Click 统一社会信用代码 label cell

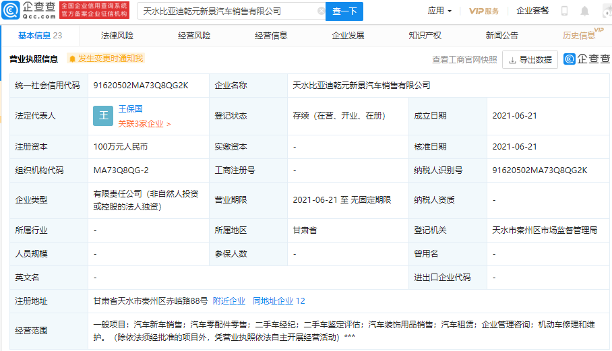pyautogui.click(x=49, y=86)
